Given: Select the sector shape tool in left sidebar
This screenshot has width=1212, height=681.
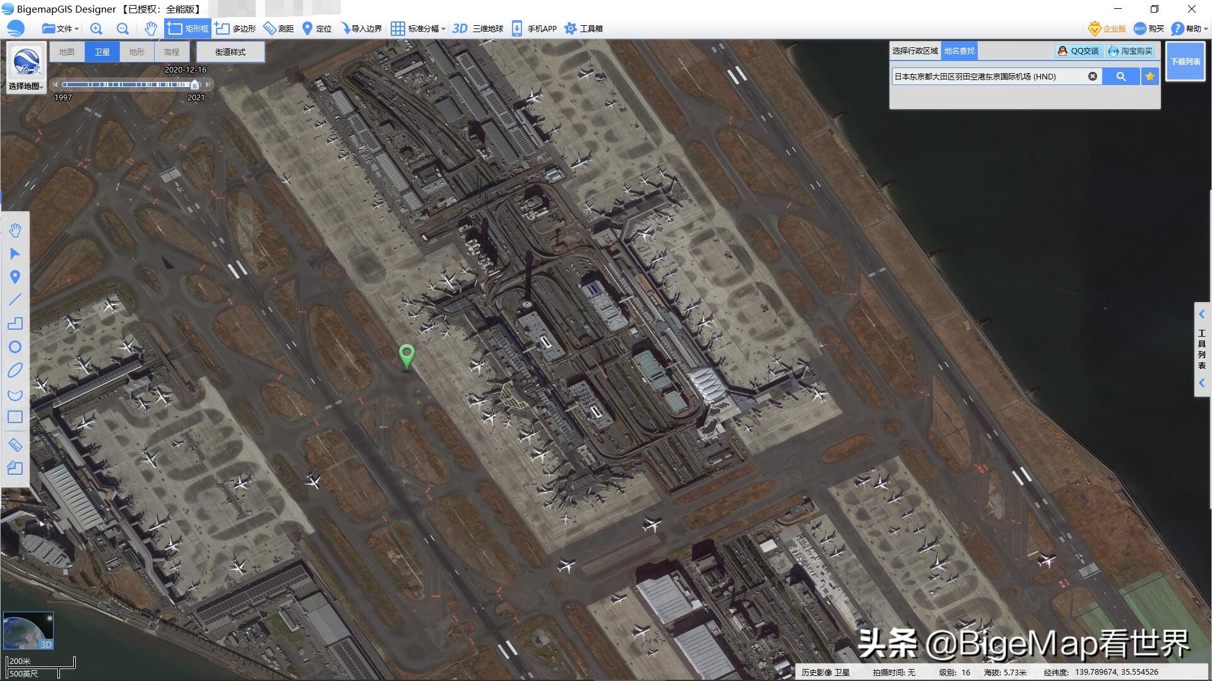Looking at the screenshot, I should pos(15,394).
